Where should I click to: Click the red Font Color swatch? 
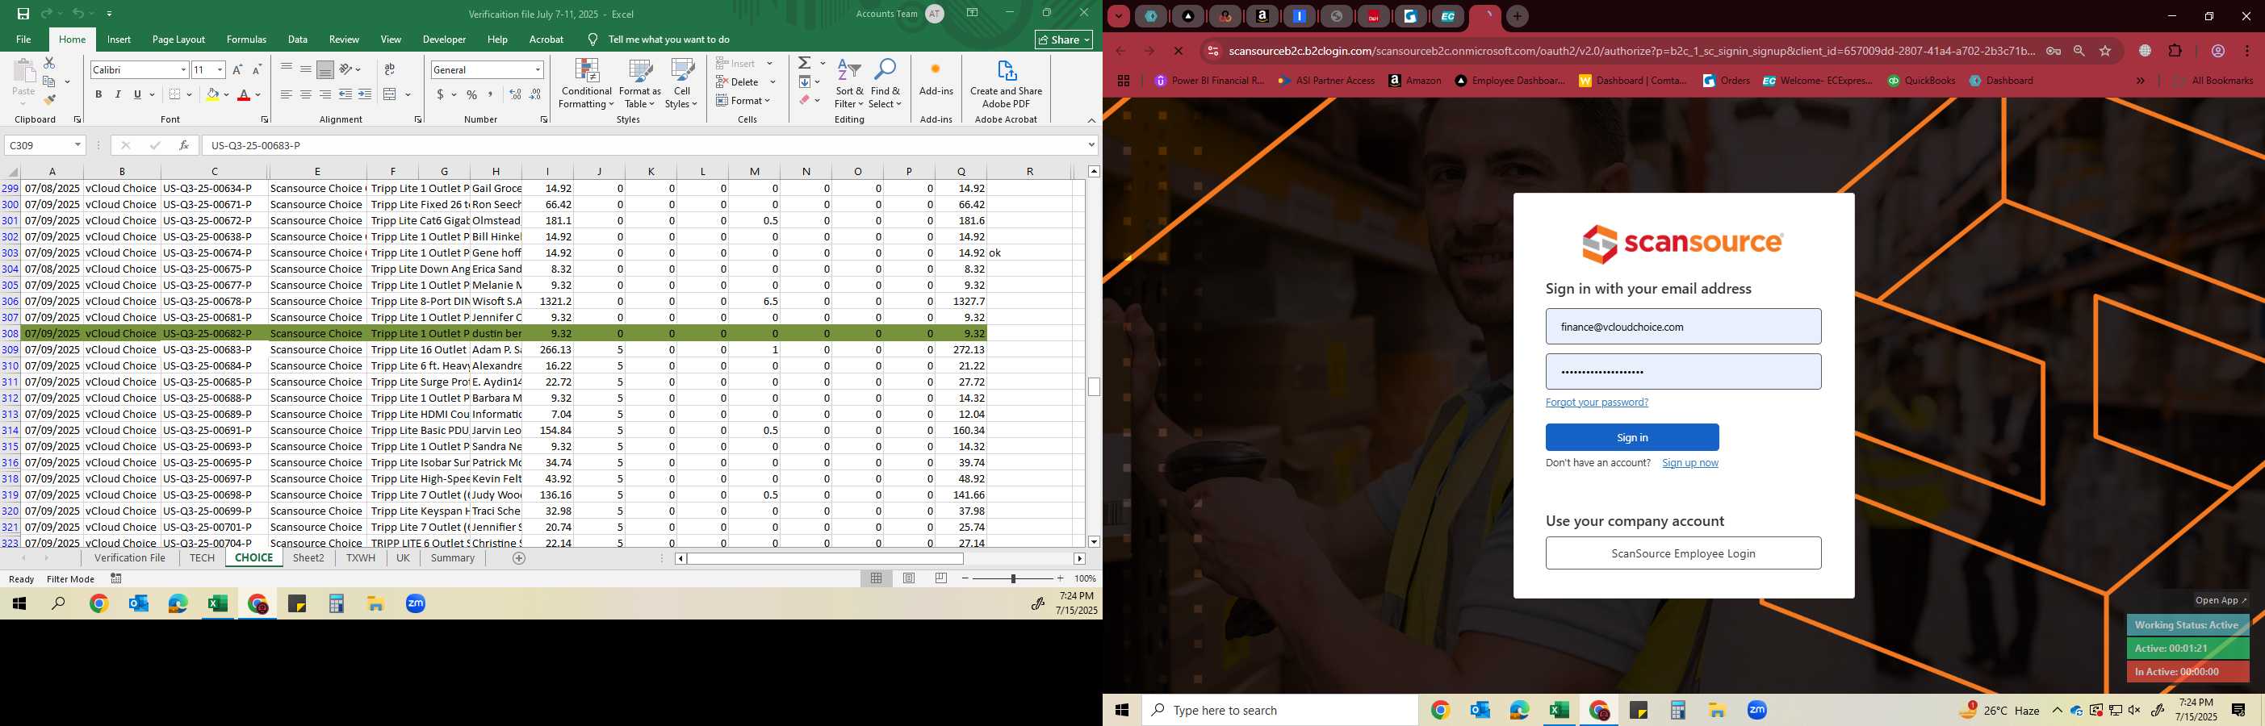244,94
